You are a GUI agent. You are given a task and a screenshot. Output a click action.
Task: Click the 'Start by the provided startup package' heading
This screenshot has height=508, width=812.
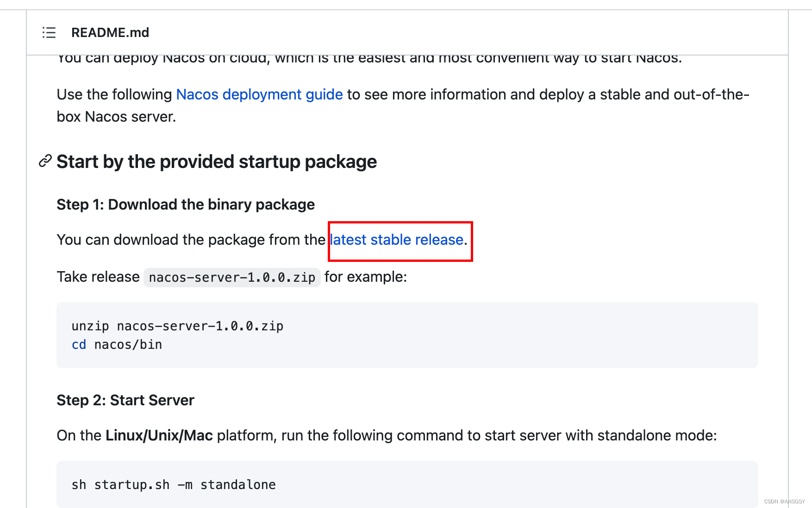(217, 162)
